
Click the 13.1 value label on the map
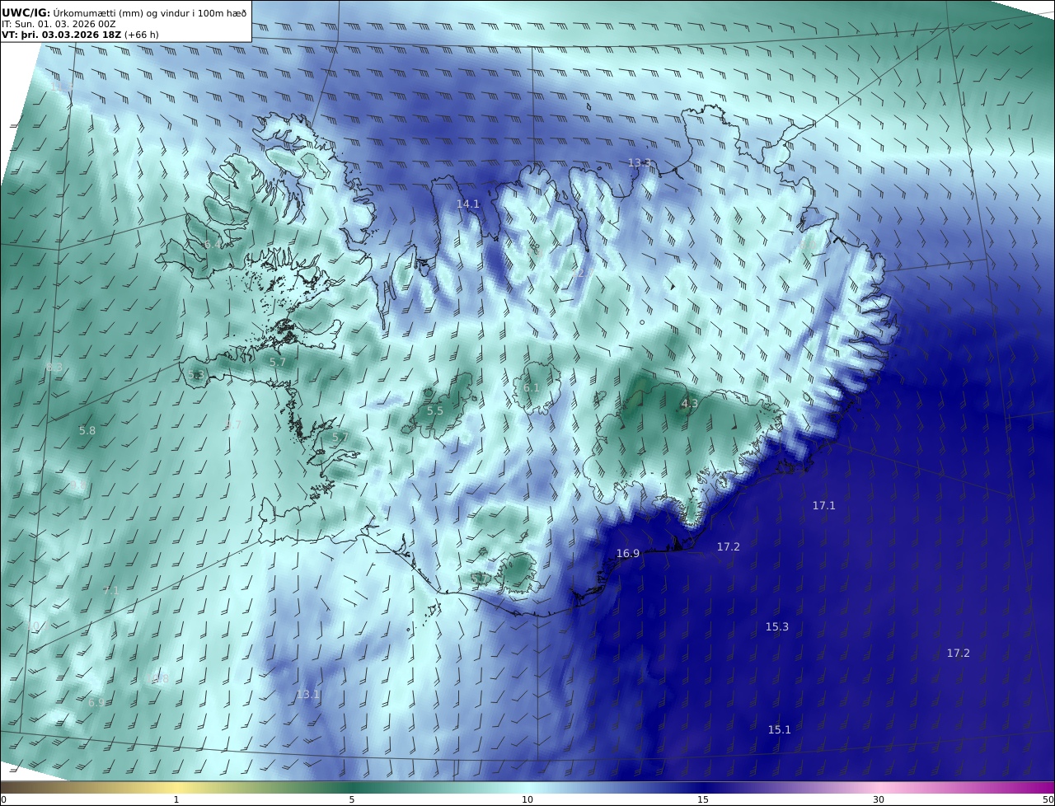(307, 694)
